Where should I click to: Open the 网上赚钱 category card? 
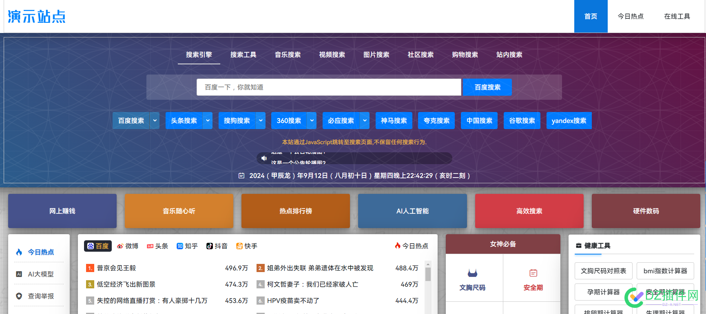pyautogui.click(x=62, y=211)
